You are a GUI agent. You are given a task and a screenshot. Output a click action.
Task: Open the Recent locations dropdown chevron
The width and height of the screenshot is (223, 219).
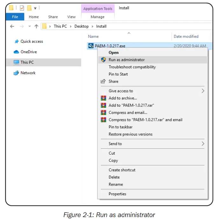[30, 26]
